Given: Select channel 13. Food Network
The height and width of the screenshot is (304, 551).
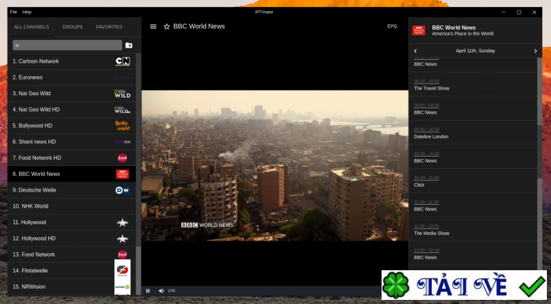Looking at the screenshot, I should coord(72,254).
